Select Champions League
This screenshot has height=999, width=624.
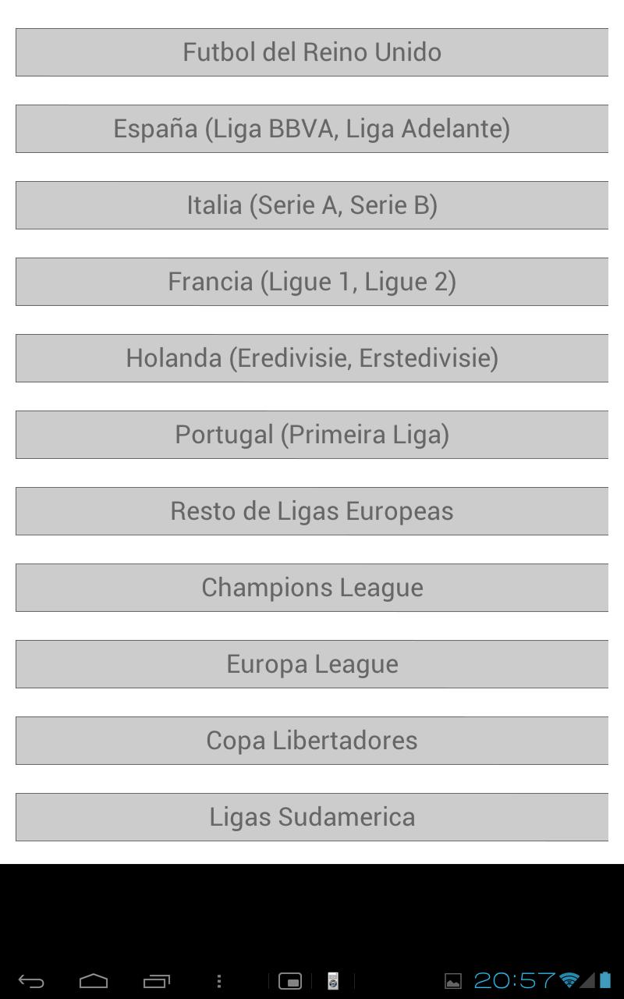click(x=312, y=588)
